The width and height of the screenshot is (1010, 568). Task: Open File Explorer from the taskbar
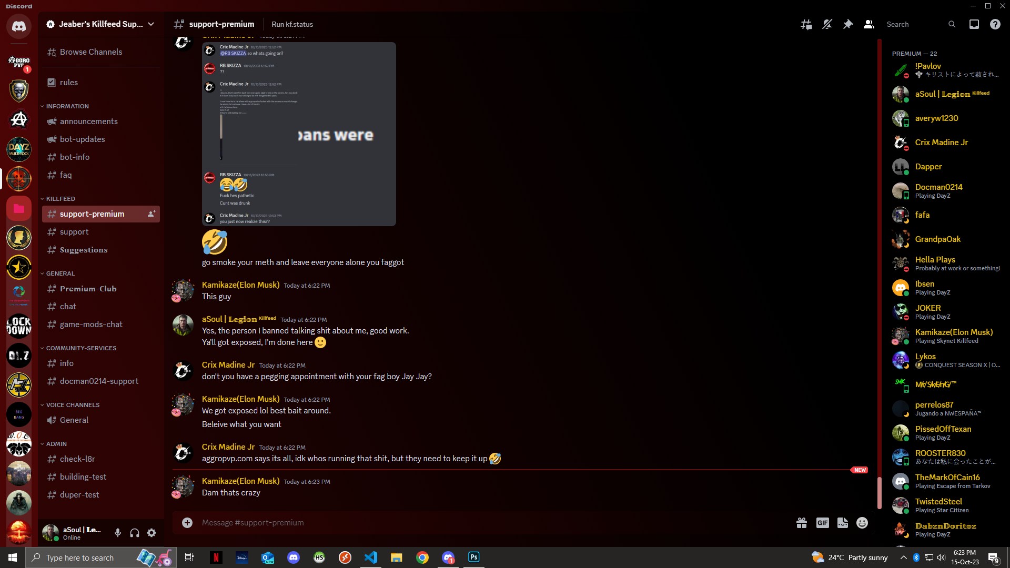397,557
